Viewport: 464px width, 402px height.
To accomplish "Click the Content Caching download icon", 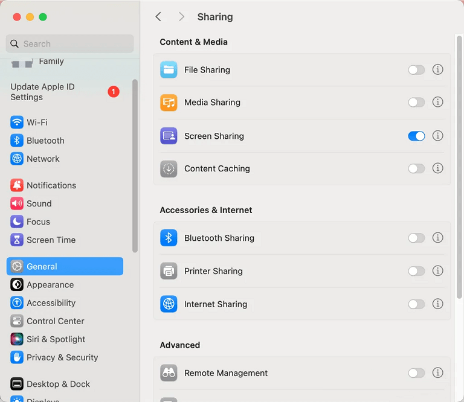I will tap(169, 169).
